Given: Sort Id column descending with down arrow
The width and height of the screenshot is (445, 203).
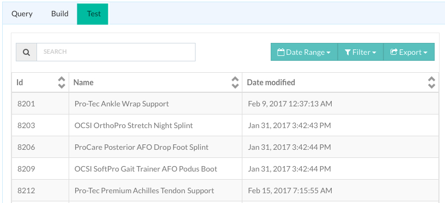Looking at the screenshot, I should (62, 86).
